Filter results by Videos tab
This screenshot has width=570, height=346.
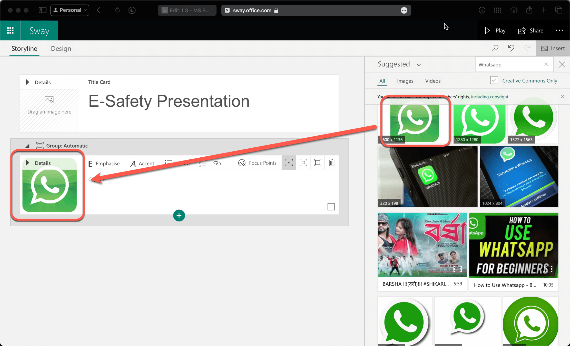point(433,81)
